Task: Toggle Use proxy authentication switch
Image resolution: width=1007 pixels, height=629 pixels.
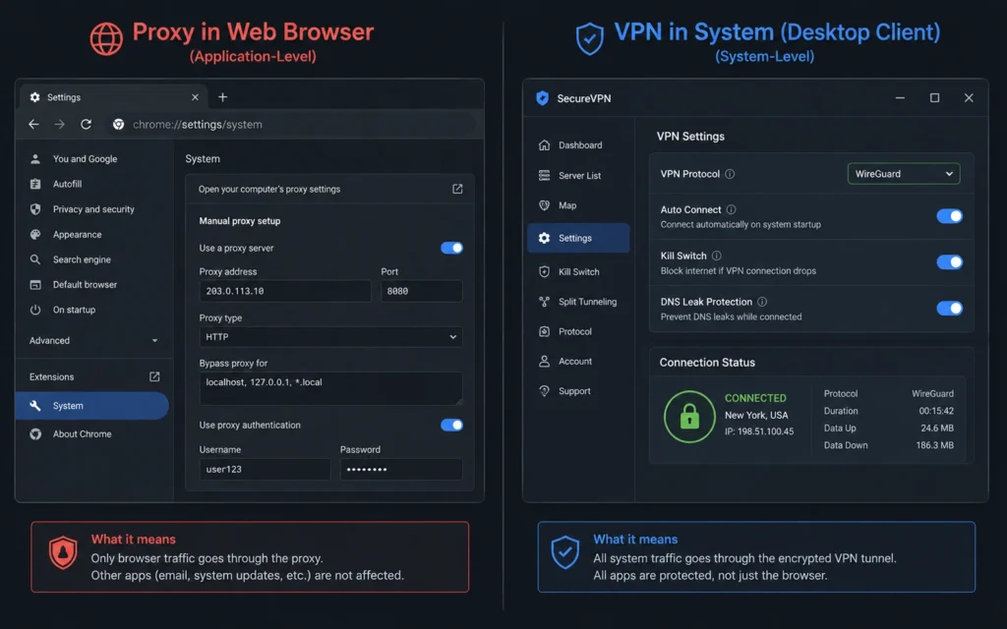Action: (451, 425)
